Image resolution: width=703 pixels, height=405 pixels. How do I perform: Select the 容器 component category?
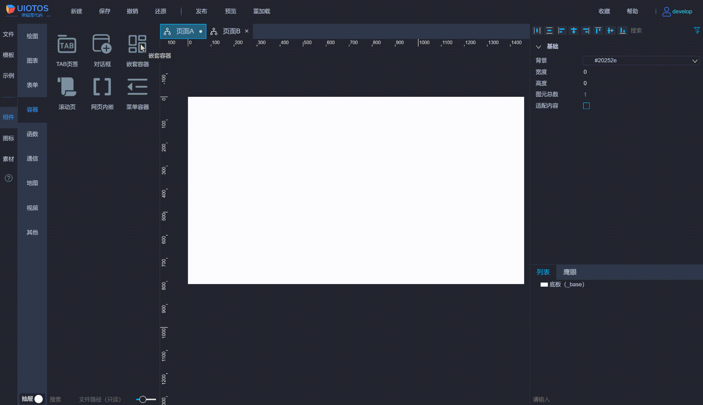coord(32,110)
